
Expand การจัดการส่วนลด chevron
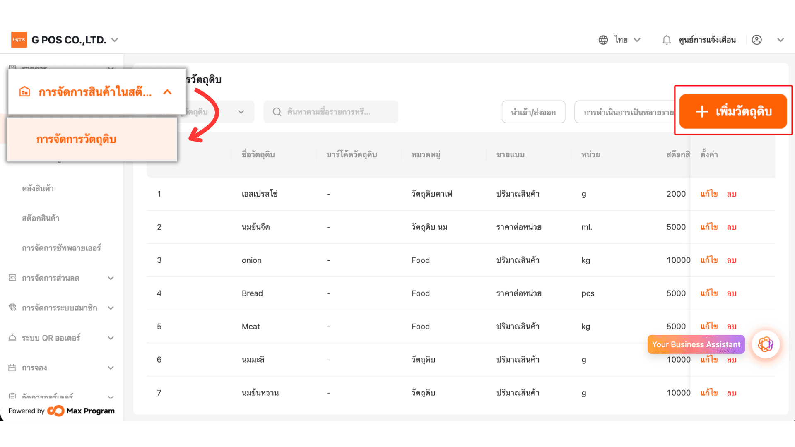click(111, 278)
